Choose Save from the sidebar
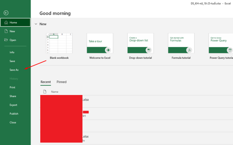Screen dimensions: 233x145 pyautogui.click(x=12, y=61)
